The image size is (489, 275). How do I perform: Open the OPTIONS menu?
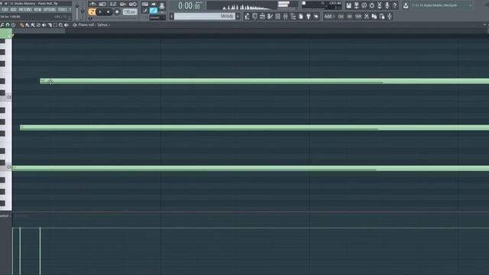tap(49, 10)
